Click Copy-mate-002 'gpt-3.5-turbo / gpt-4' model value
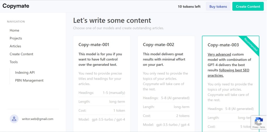The image size is (267, 132). (x=173, y=125)
